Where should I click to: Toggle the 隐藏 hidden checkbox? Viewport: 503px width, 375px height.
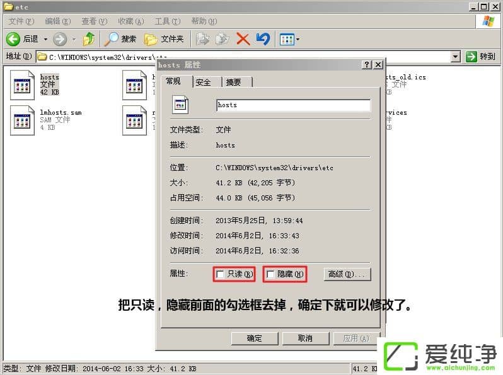click(x=270, y=274)
